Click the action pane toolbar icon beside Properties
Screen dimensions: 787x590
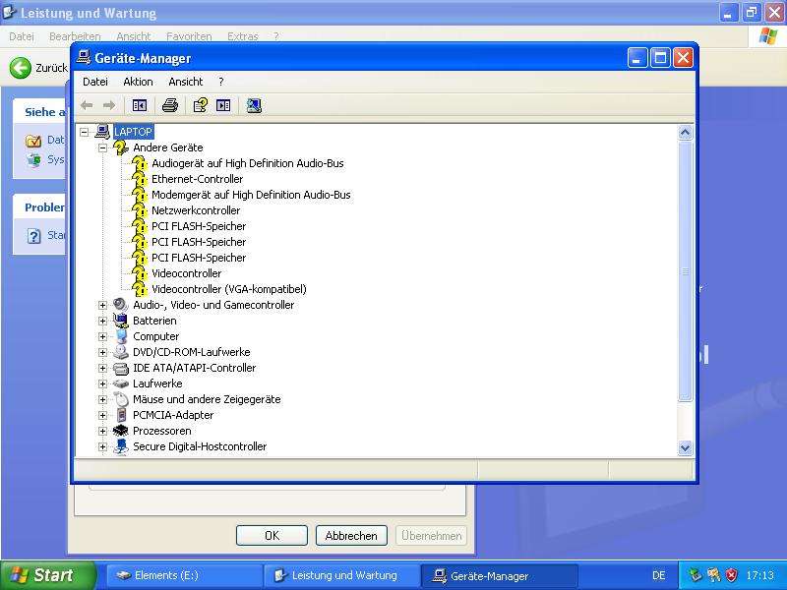(x=223, y=105)
